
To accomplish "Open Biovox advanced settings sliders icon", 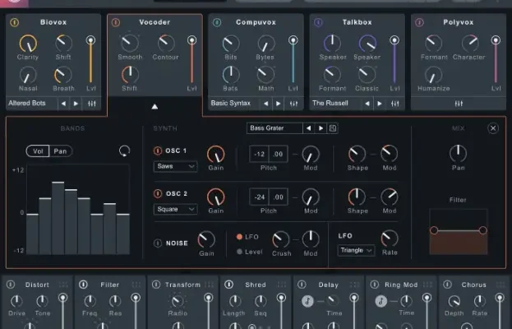I will 91,104.
